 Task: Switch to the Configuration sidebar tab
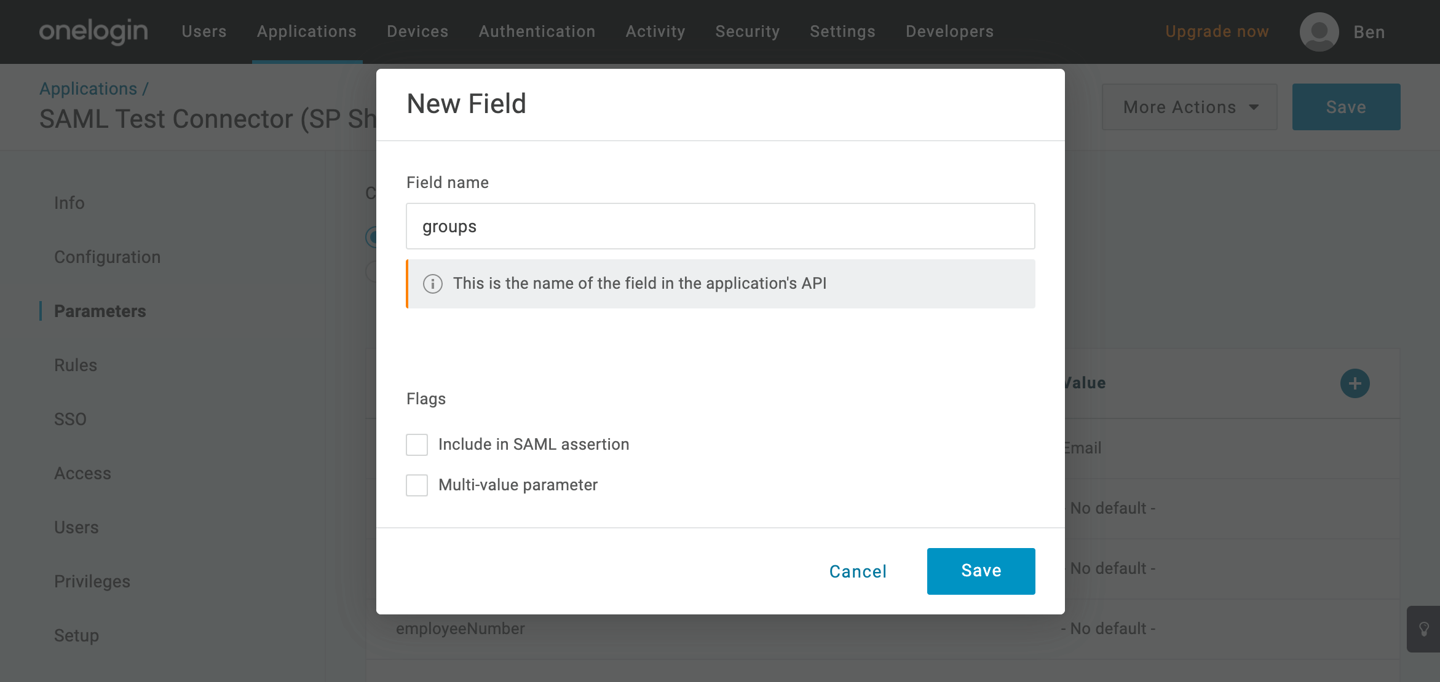point(107,257)
